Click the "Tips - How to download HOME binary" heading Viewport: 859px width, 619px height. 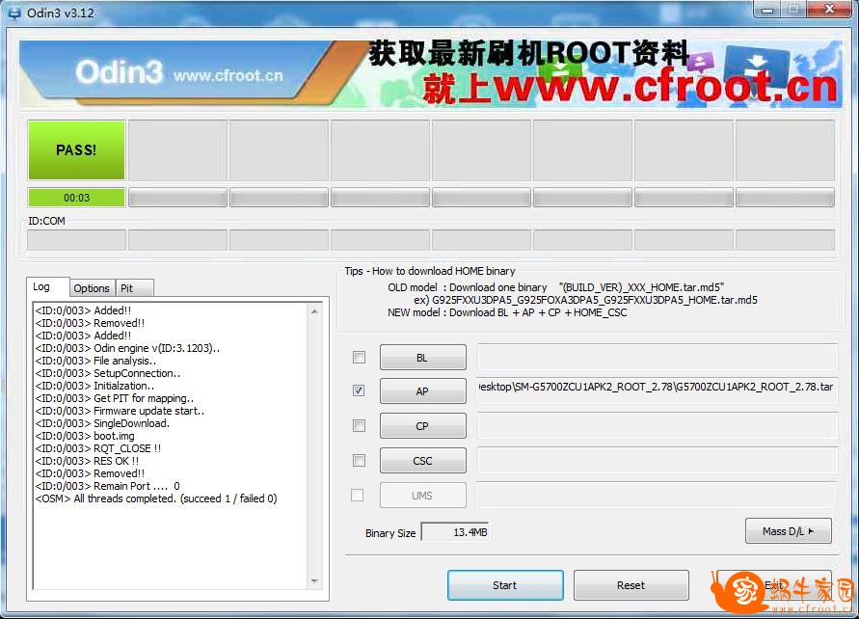coord(430,271)
